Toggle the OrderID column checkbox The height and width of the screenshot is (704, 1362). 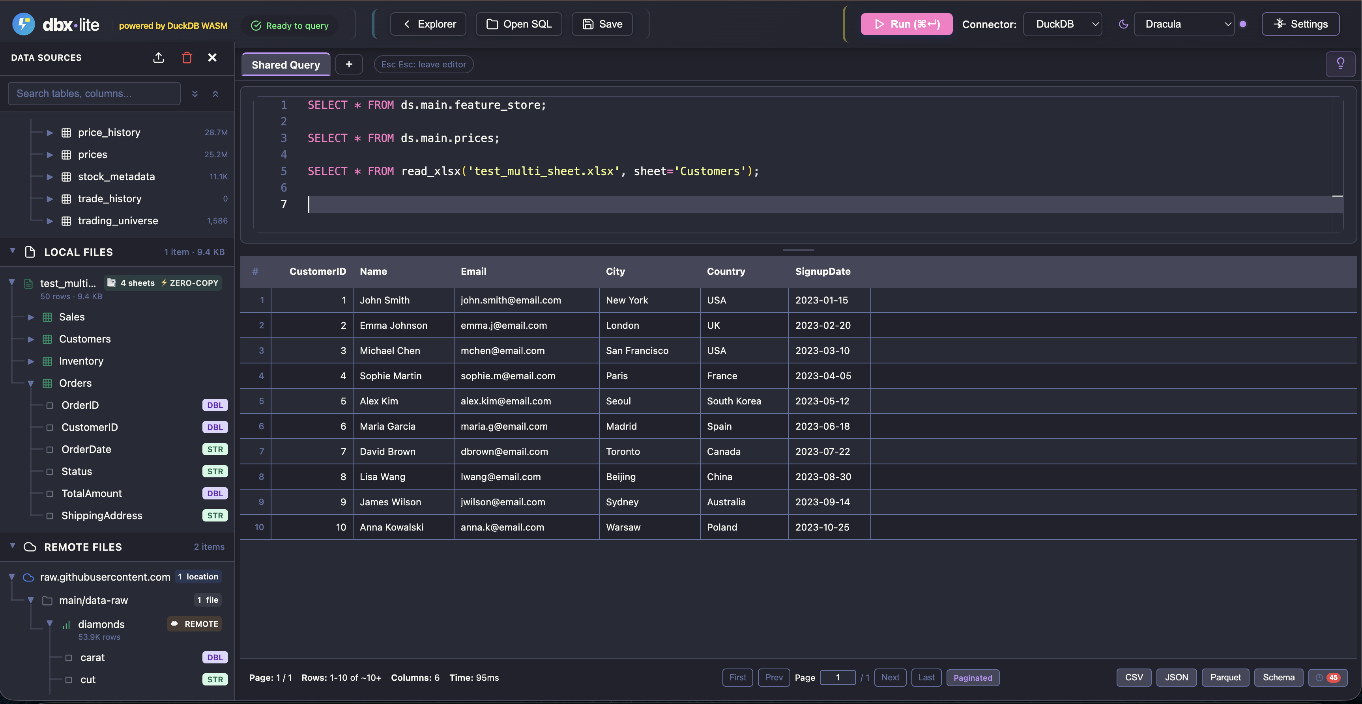click(50, 406)
